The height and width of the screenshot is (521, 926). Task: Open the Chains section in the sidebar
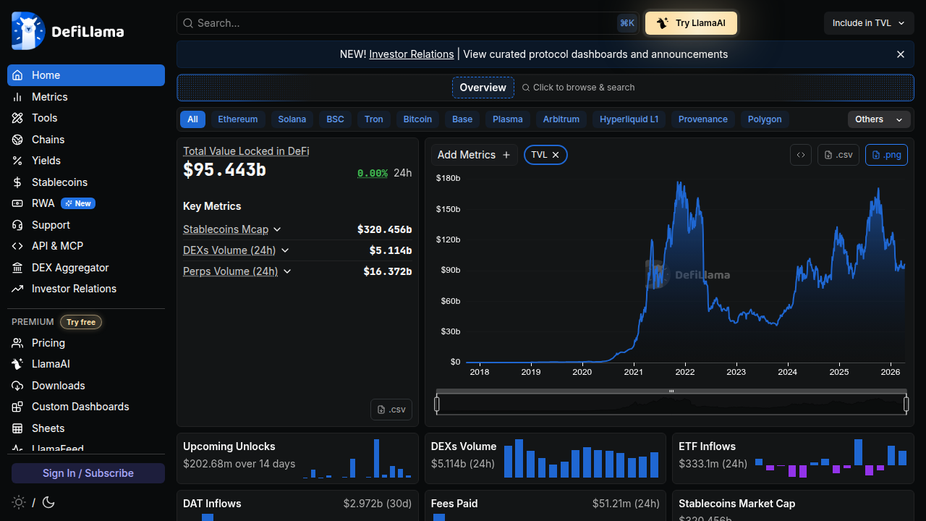pos(48,139)
